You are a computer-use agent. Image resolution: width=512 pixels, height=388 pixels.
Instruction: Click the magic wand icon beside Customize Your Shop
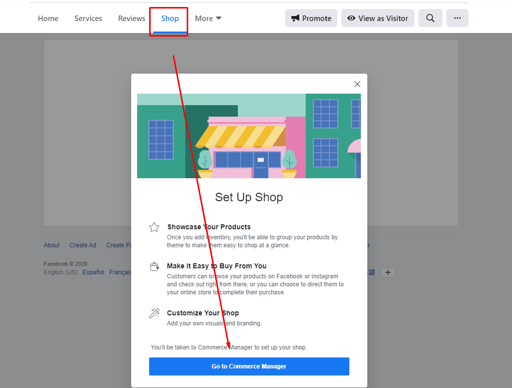(154, 313)
